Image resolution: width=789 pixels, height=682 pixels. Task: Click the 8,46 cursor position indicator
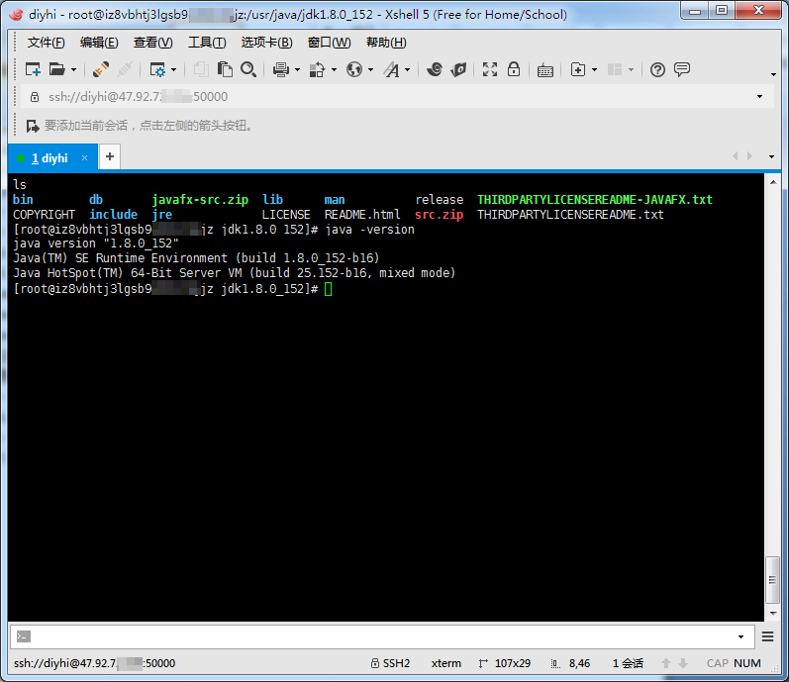(x=570, y=663)
